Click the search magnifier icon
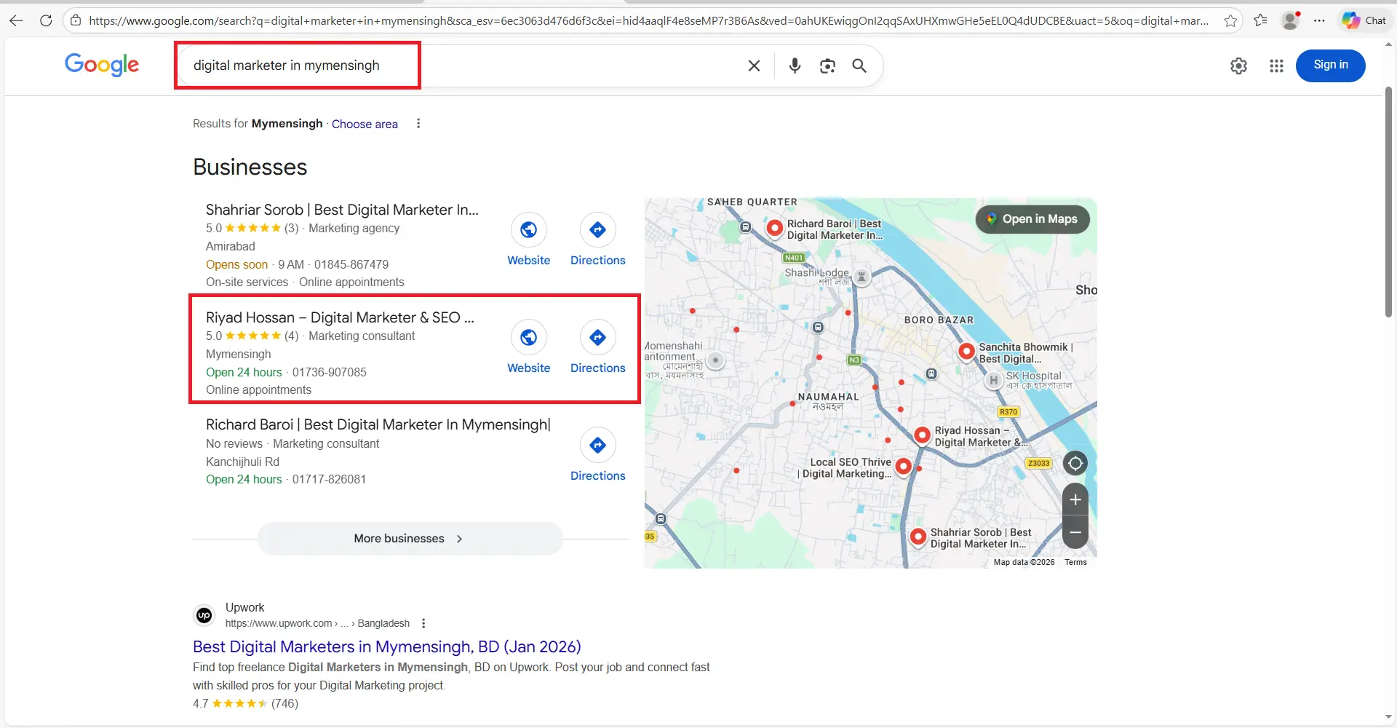The image size is (1397, 728). 859,66
